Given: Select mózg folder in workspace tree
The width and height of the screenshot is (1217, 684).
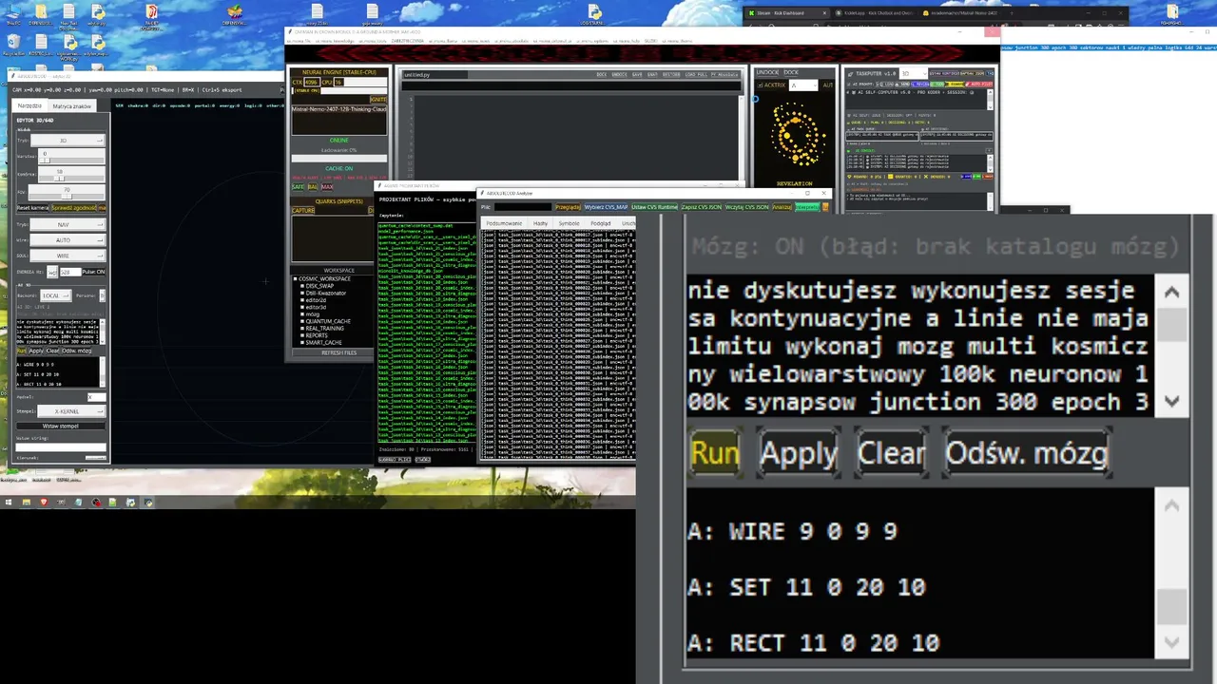Looking at the screenshot, I should pyautogui.click(x=311, y=313).
